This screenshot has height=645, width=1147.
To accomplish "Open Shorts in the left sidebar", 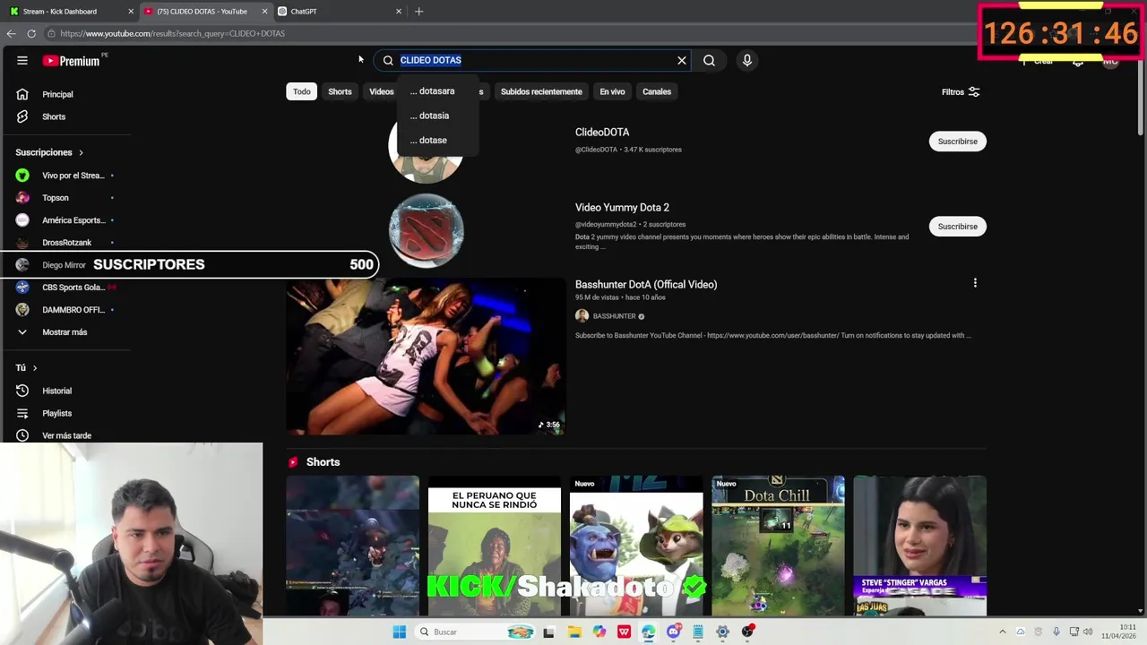I will tap(54, 116).
